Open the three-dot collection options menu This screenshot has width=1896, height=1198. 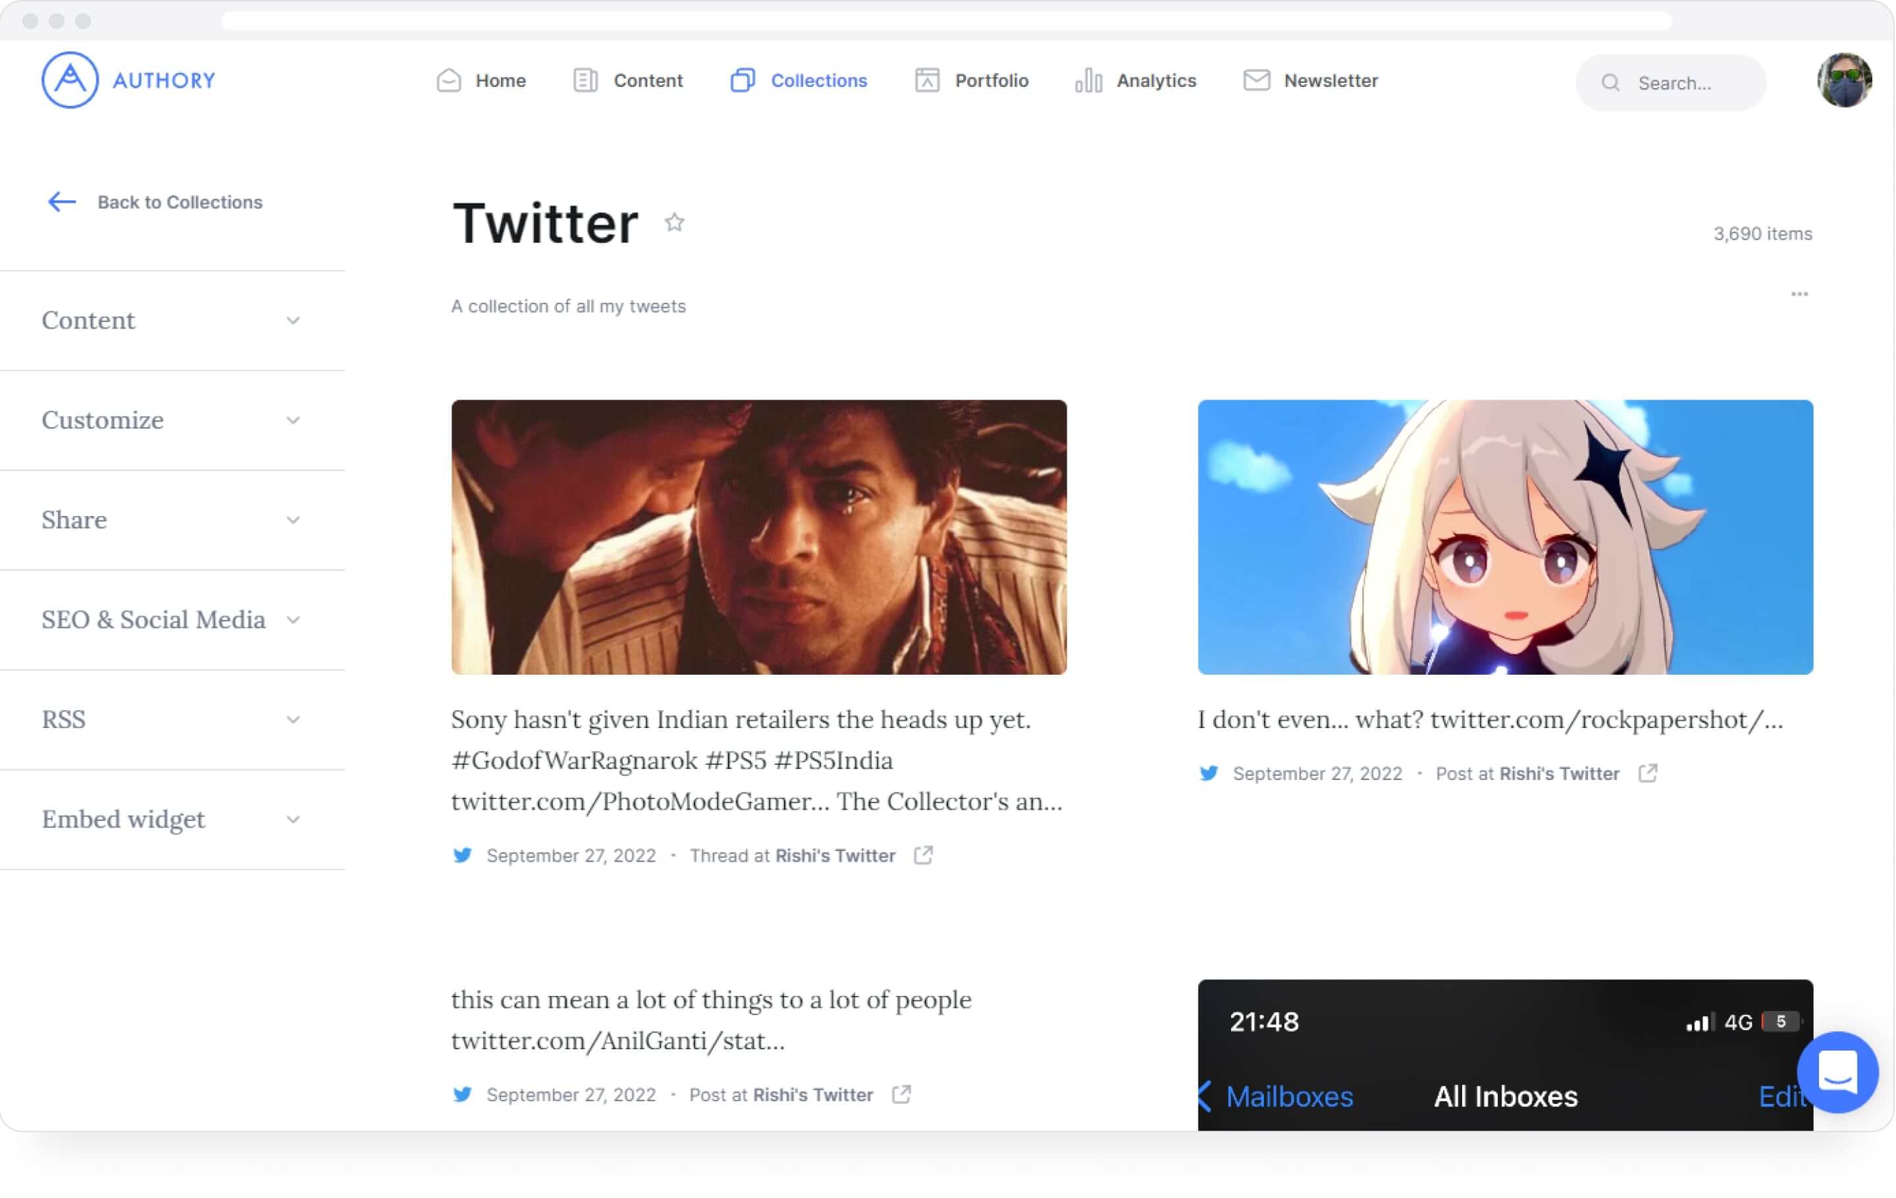(x=1799, y=294)
